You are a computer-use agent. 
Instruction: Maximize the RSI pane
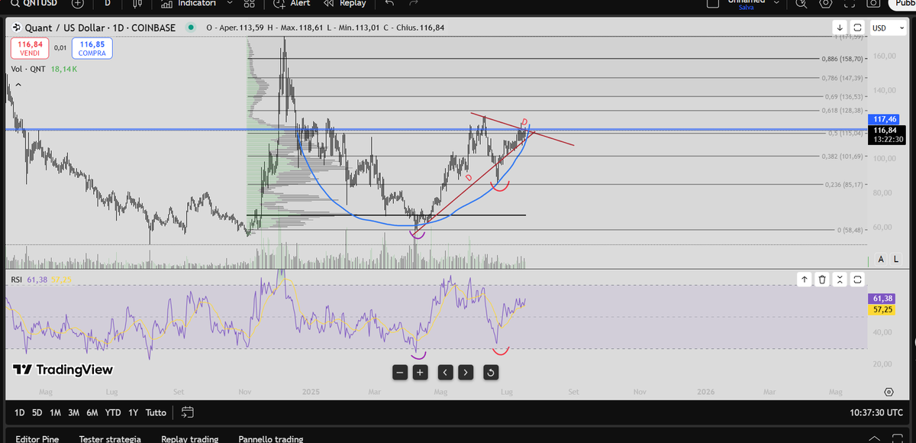tap(857, 280)
